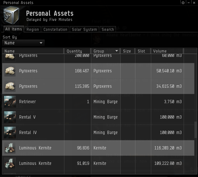Click the Rental IV mining barge icon
This screenshot has width=198, height=177.
(x=10, y=133)
